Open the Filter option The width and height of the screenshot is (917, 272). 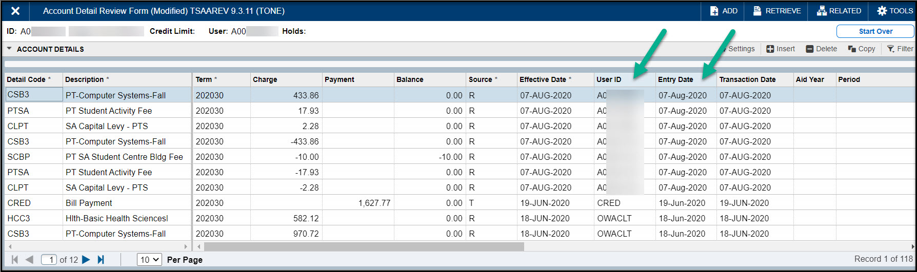coord(900,49)
